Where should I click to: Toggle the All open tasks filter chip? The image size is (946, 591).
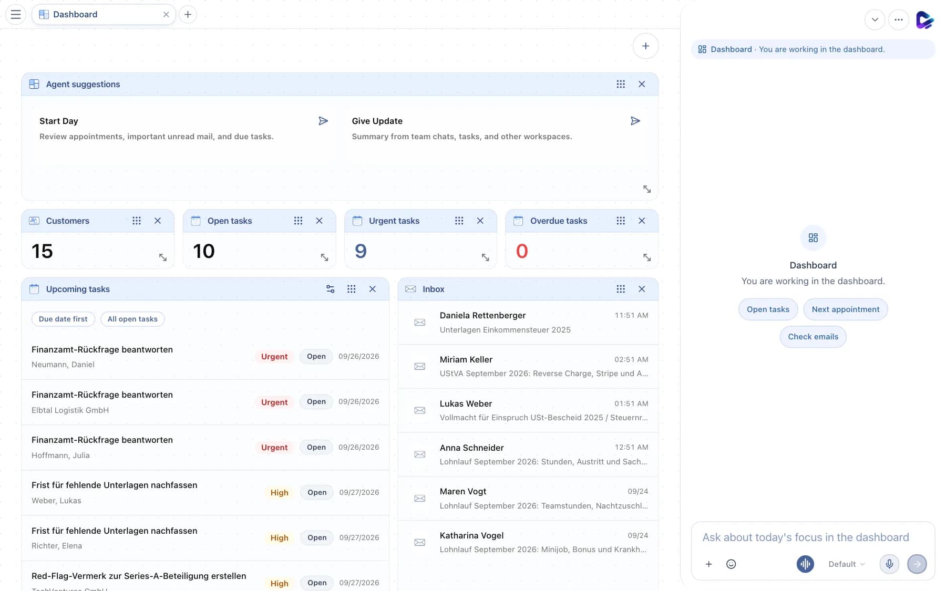coord(132,319)
